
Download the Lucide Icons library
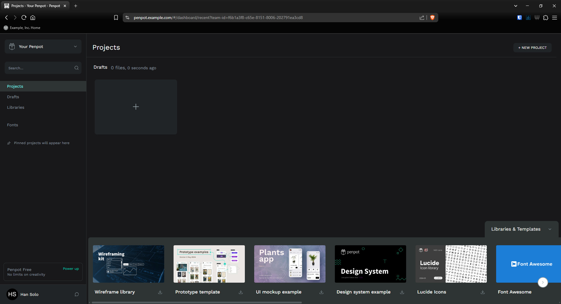pyautogui.click(x=483, y=292)
